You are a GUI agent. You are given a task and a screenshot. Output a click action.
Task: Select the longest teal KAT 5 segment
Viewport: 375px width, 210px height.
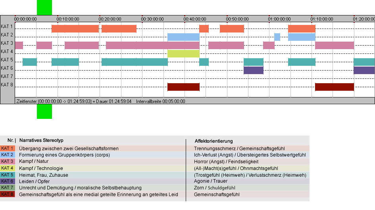click(x=135, y=62)
